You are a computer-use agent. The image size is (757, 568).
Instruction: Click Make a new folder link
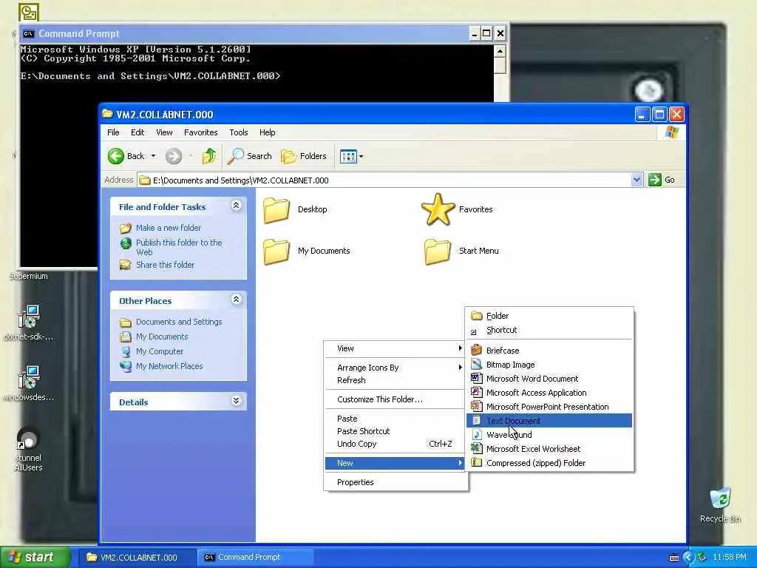(x=169, y=228)
